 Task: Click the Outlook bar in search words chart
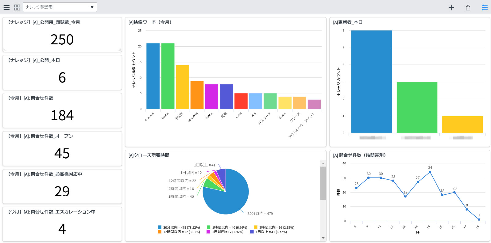tap(153, 76)
